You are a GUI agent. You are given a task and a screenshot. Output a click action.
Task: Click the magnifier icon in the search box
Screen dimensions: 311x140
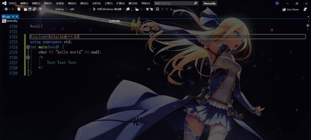click(x=196, y=3)
